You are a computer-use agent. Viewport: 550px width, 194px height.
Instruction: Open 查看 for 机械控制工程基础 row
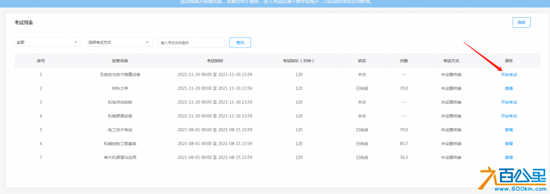point(509,144)
